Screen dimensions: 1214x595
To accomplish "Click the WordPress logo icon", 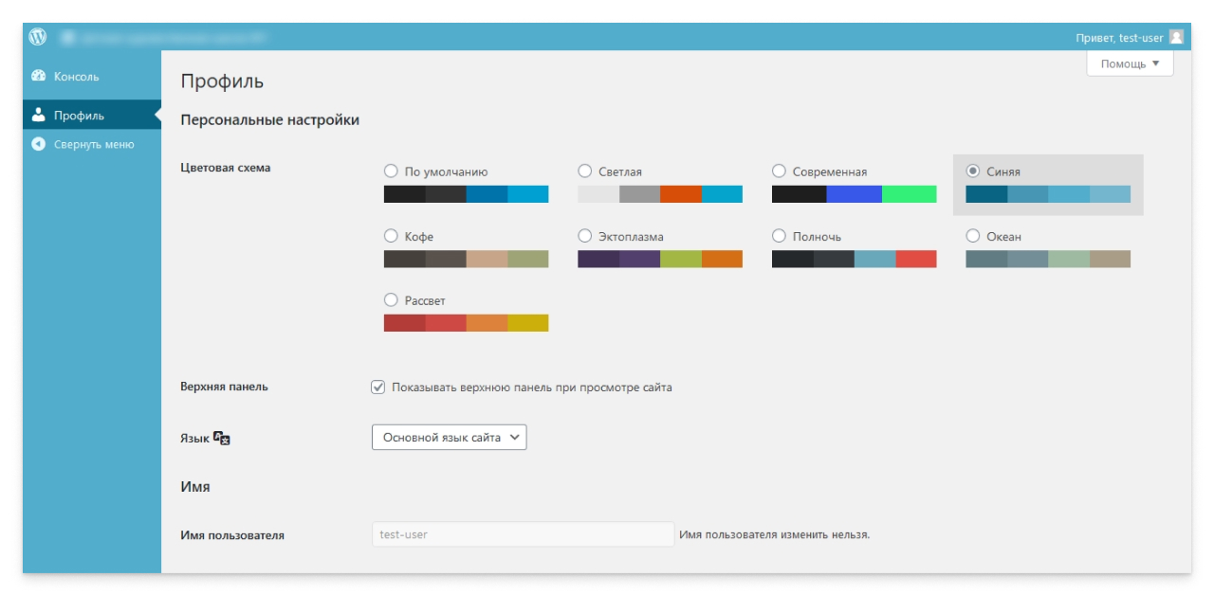I will pyautogui.click(x=38, y=37).
